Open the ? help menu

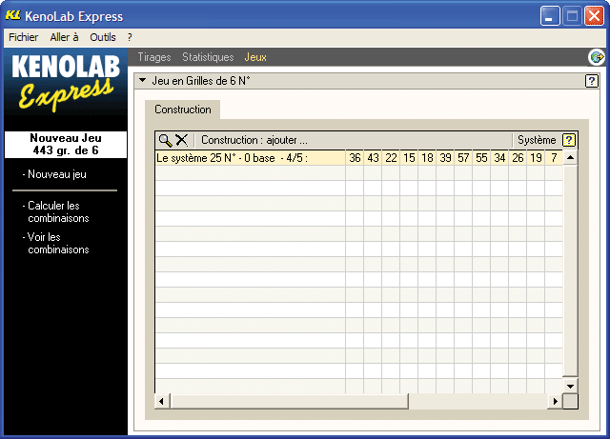pos(130,37)
